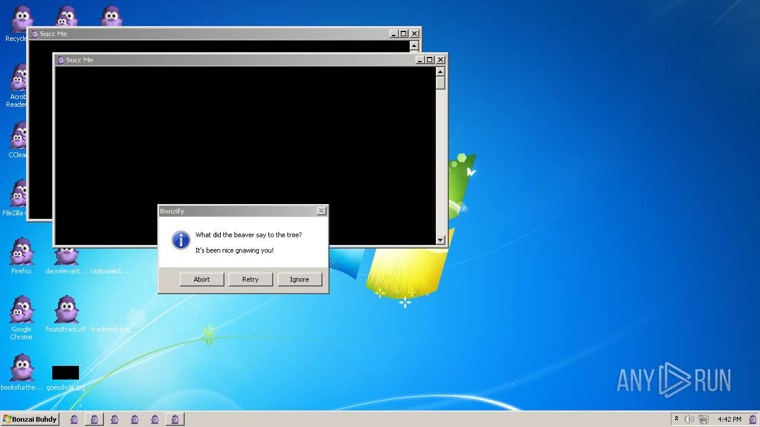The image size is (760, 427).
Task: Click the third Bonzi taskbar icon
Action: click(115, 419)
